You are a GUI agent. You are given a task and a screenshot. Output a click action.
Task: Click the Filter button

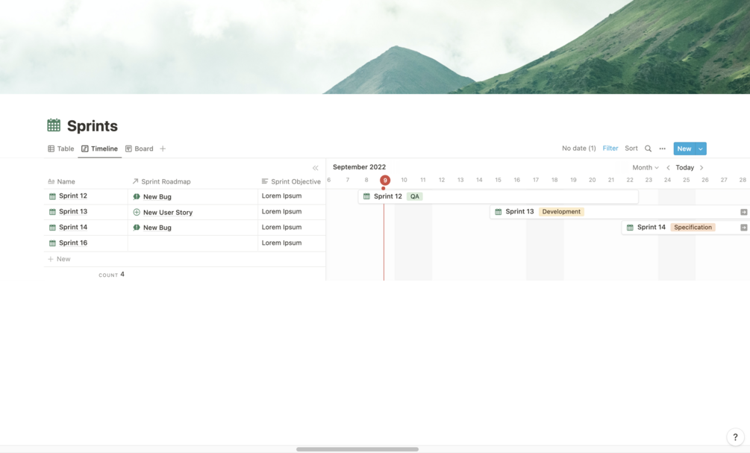(x=610, y=149)
